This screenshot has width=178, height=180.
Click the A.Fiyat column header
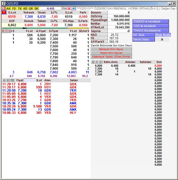(41, 31)
